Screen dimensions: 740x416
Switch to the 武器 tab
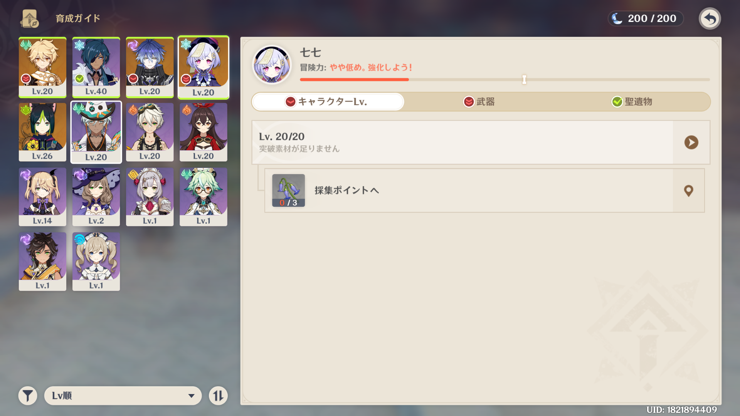(479, 102)
